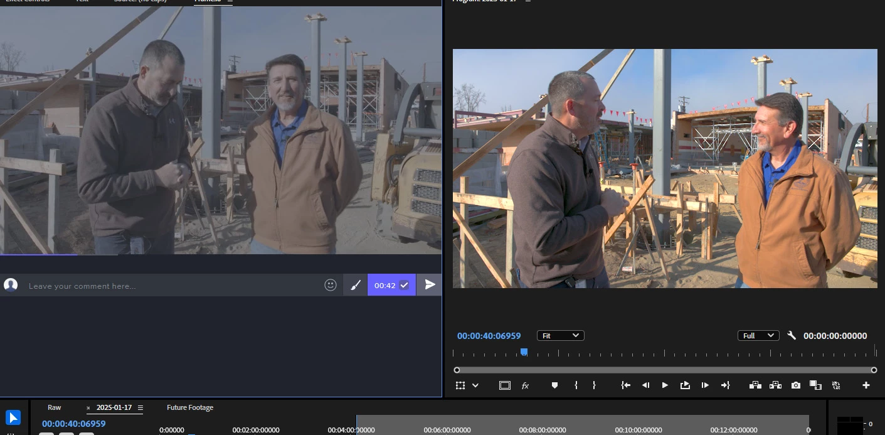This screenshot has width=885, height=435.
Task: Click the Extract button
Action: click(775, 385)
